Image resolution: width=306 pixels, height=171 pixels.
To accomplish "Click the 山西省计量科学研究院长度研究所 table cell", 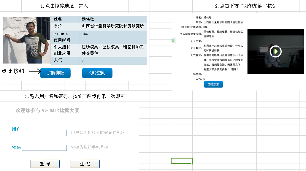I will 113,26.
